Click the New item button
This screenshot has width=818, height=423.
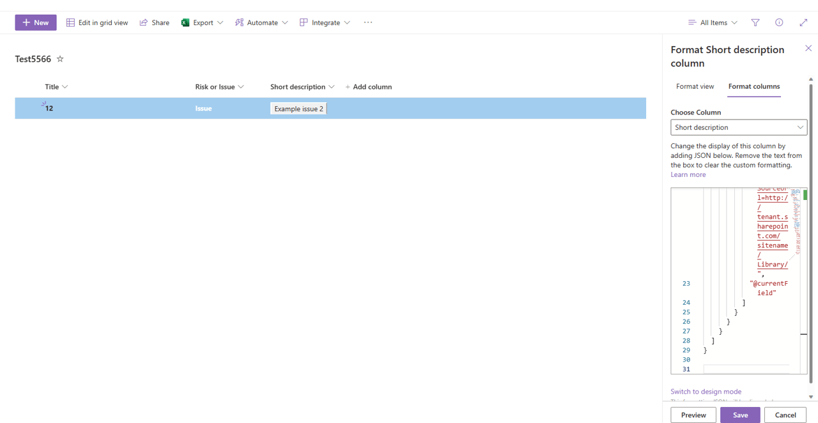[x=36, y=22]
